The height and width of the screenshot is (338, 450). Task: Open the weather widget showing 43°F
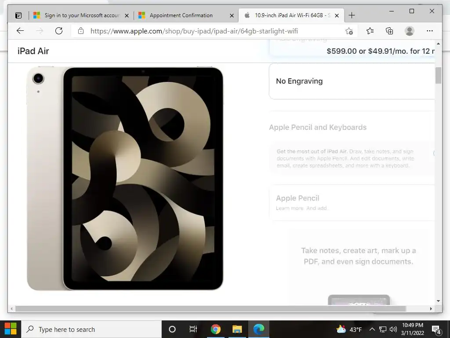point(349,329)
